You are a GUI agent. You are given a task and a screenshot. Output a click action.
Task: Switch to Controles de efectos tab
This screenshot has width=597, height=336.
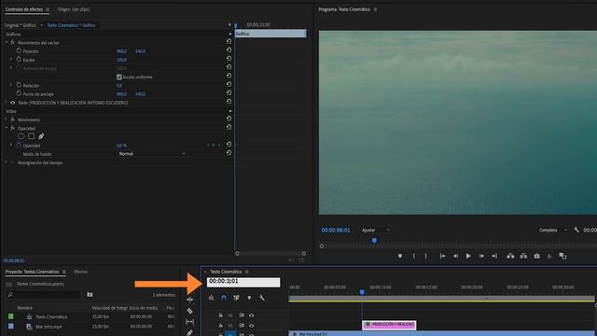(x=24, y=9)
